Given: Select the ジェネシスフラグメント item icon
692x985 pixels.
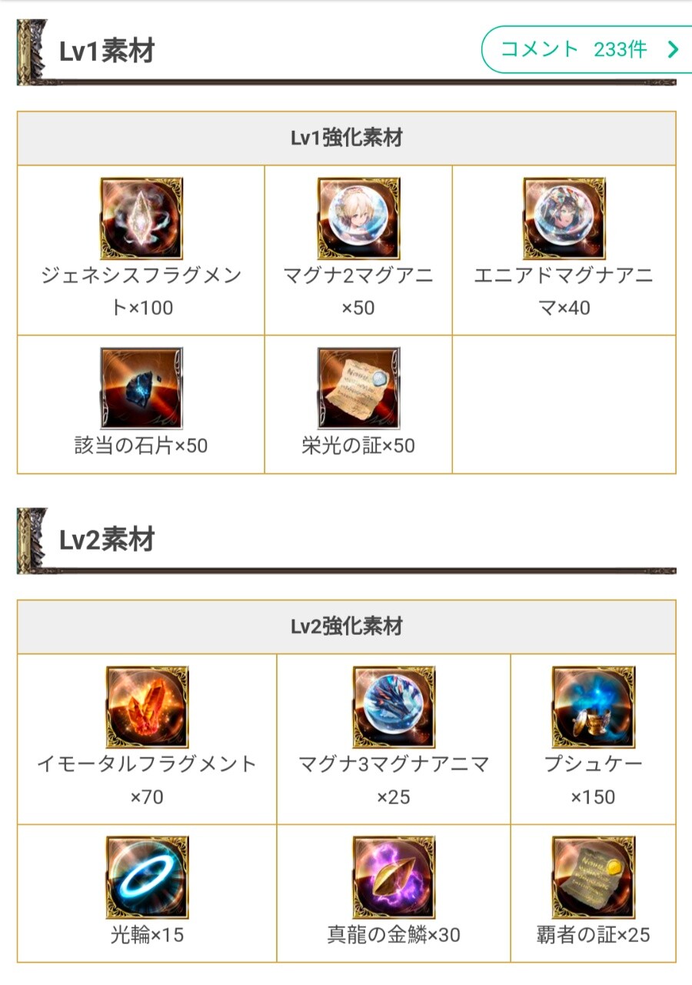Looking at the screenshot, I should (141, 219).
